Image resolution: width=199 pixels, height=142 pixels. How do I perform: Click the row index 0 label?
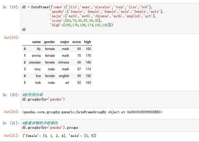pyautogui.click(x=25, y=49)
